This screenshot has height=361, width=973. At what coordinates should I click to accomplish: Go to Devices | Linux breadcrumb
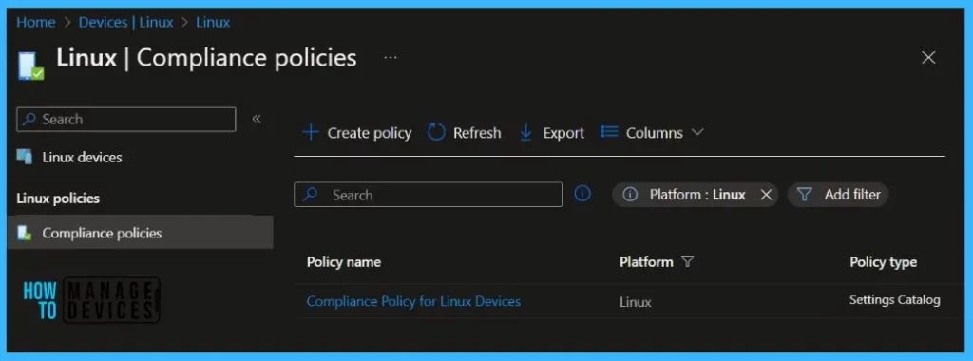click(x=126, y=23)
